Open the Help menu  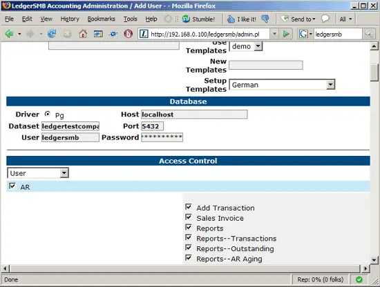[151, 19]
